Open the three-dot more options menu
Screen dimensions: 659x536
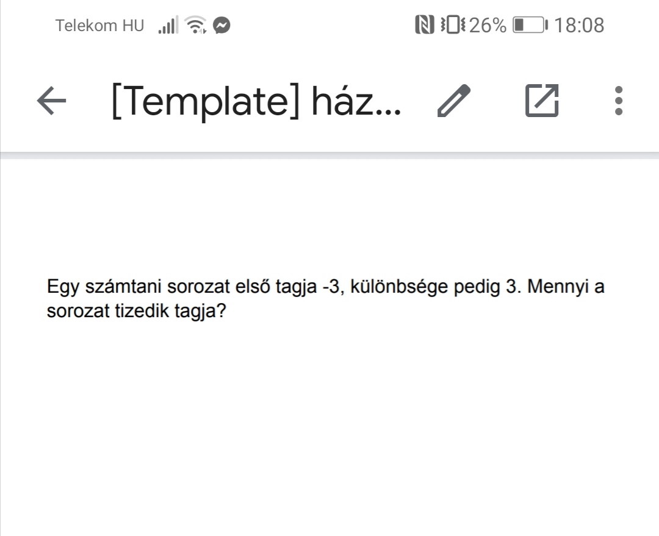(x=619, y=101)
